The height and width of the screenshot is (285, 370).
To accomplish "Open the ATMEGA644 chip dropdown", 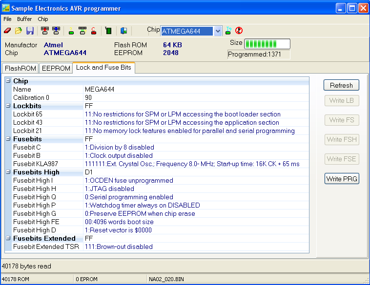I will click(218, 31).
